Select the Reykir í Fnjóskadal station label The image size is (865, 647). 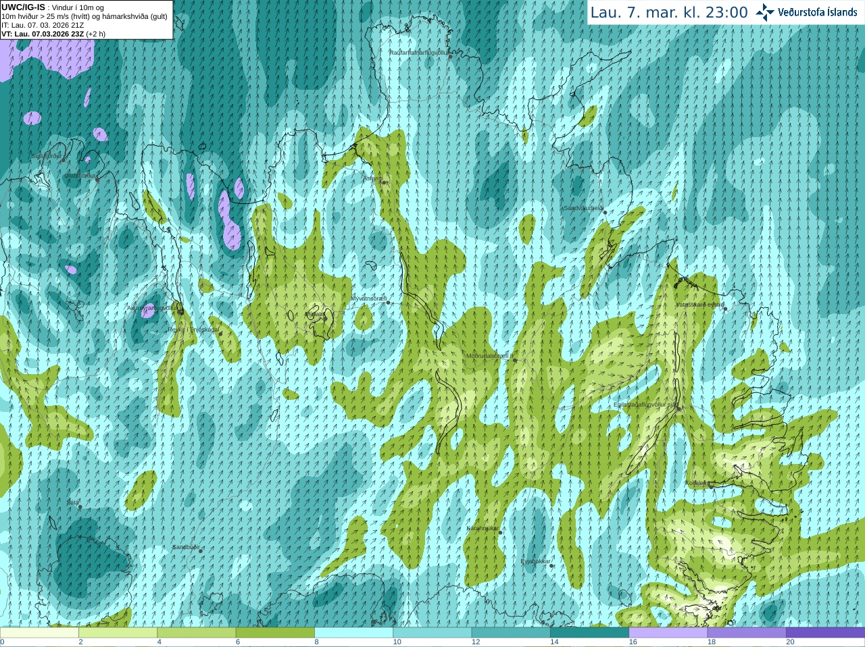[194, 330]
